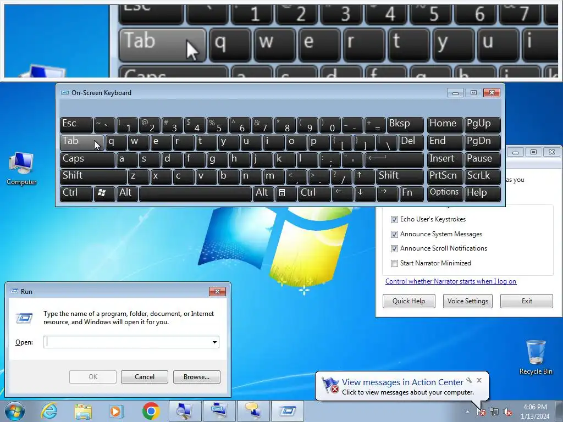The width and height of the screenshot is (563, 422).
Task: Click left Ctrl key on On-Screen Keyboard
Action: (x=76, y=194)
